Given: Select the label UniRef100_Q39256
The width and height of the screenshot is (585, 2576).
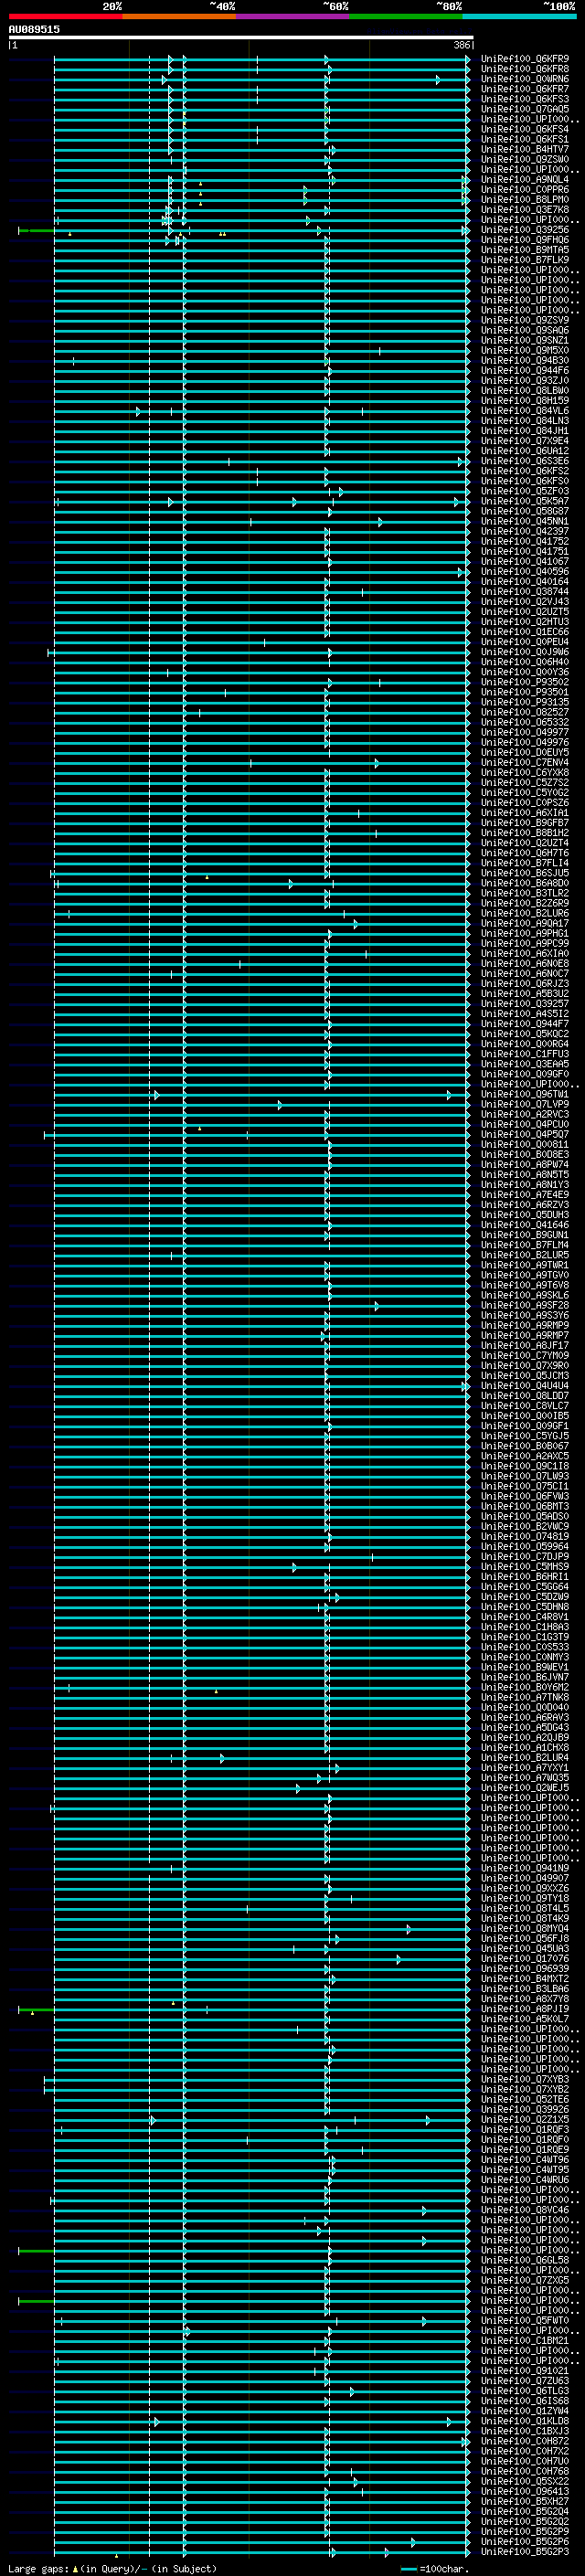Looking at the screenshot, I should coord(525,230).
